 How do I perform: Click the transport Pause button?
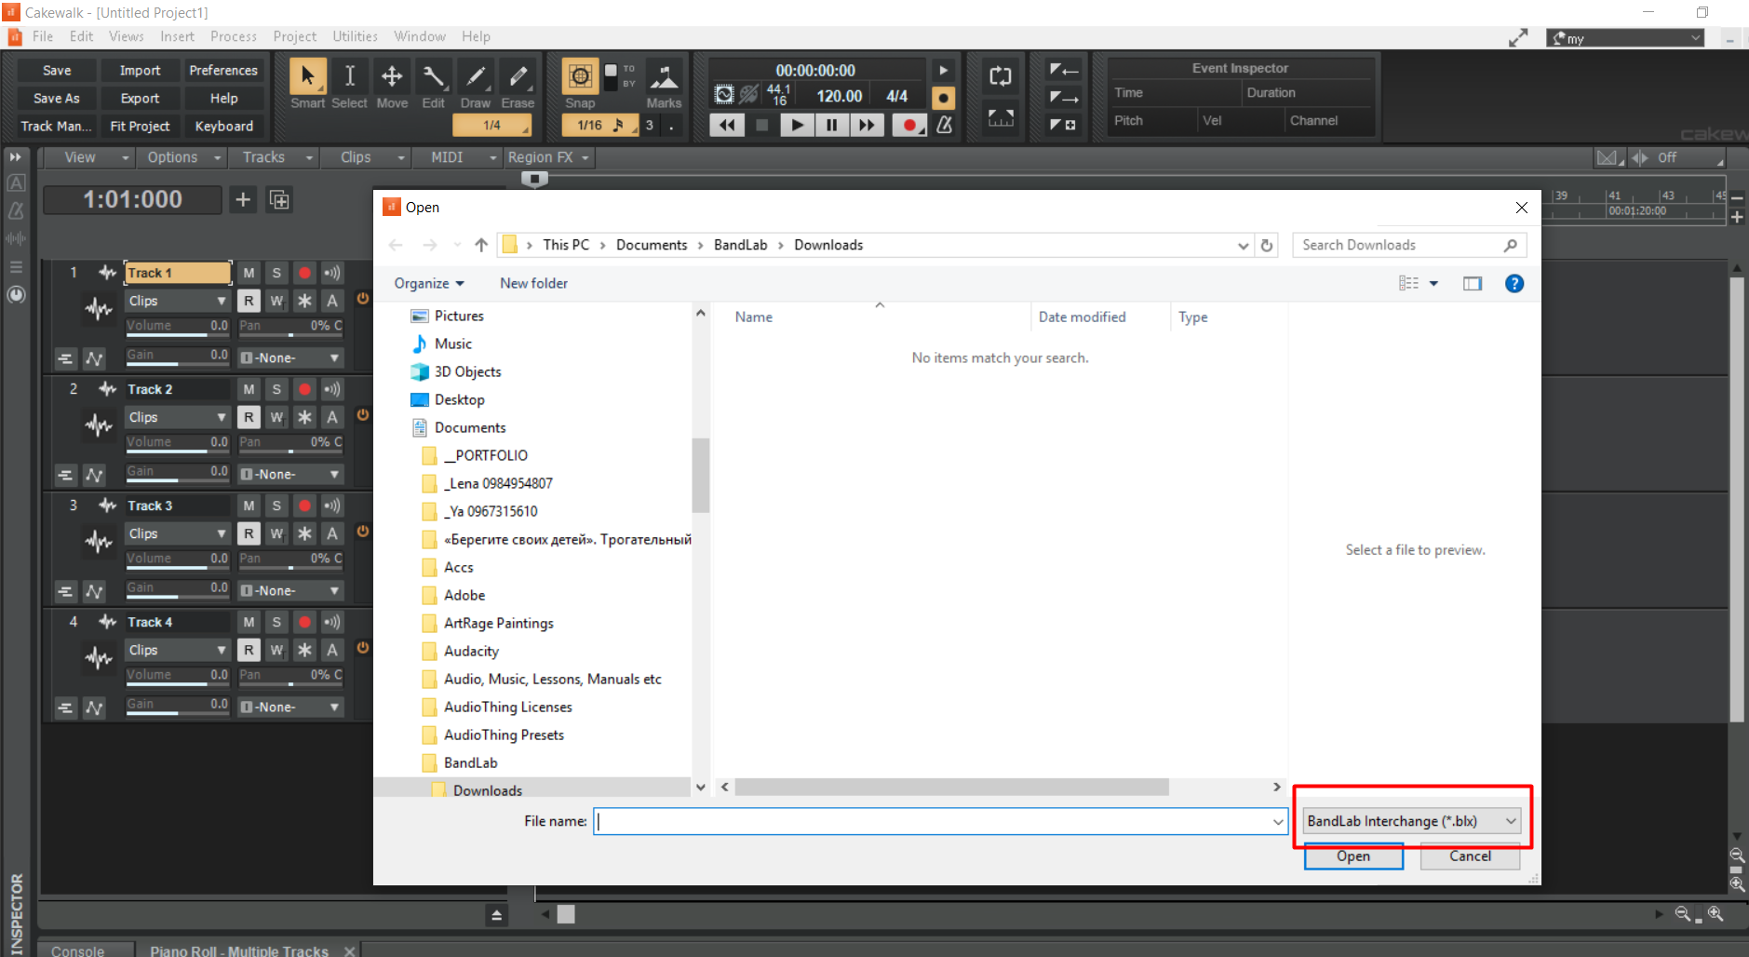[831, 125]
